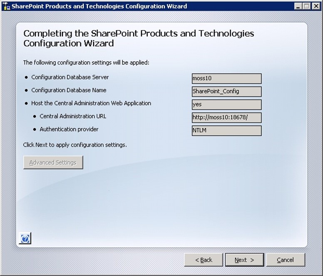323x276 pixels.
Task: Click the field showing yes
Action: point(226,104)
